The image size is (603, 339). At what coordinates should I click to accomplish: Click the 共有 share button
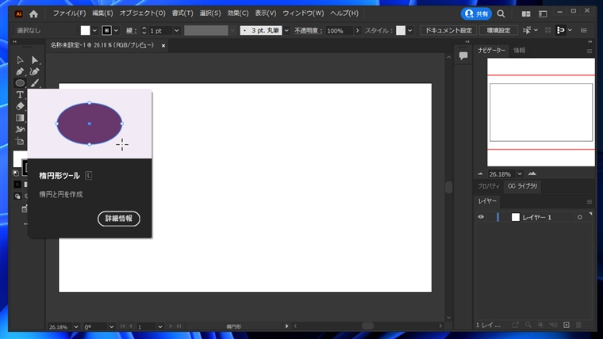click(476, 13)
